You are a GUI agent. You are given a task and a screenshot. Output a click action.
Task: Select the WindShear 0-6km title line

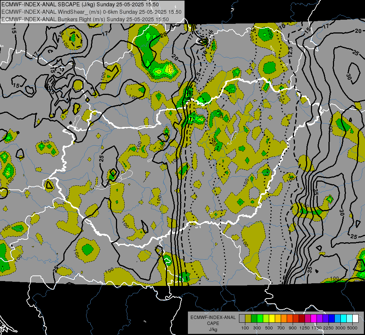(91, 12)
